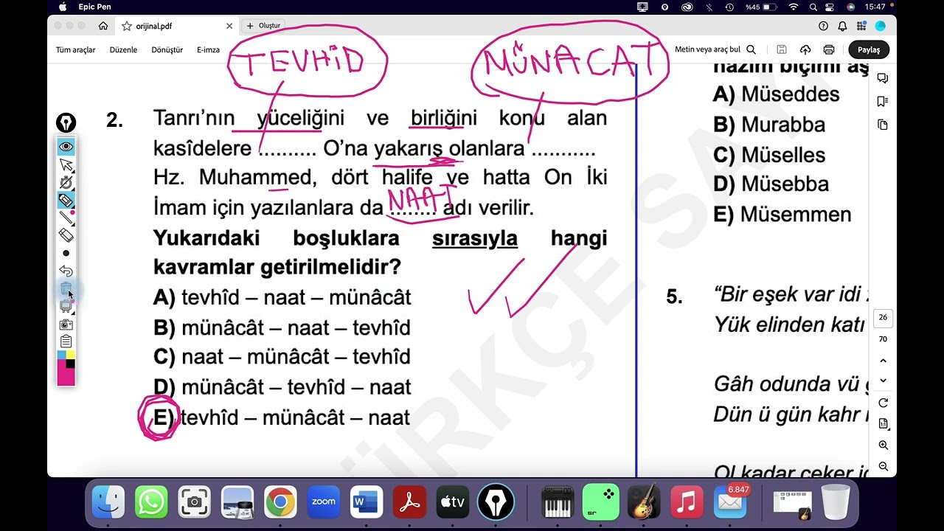Switch to the orijinal.pdf tab
This screenshot has height=531, width=944.
pyautogui.click(x=177, y=26)
